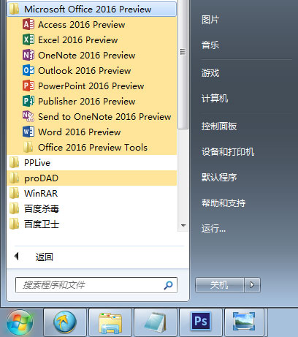Open 默认程序 from the Start menu

(x=219, y=177)
